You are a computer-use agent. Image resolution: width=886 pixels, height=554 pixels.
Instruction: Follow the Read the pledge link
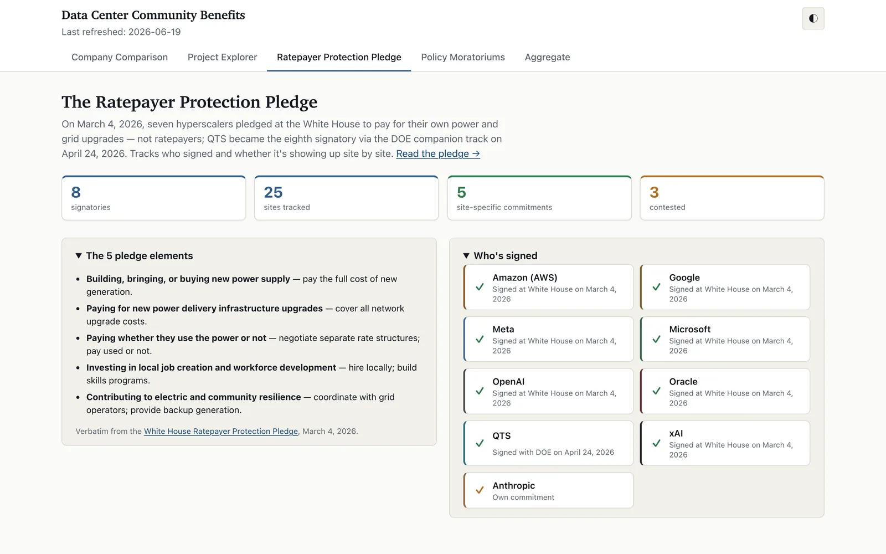(438, 153)
